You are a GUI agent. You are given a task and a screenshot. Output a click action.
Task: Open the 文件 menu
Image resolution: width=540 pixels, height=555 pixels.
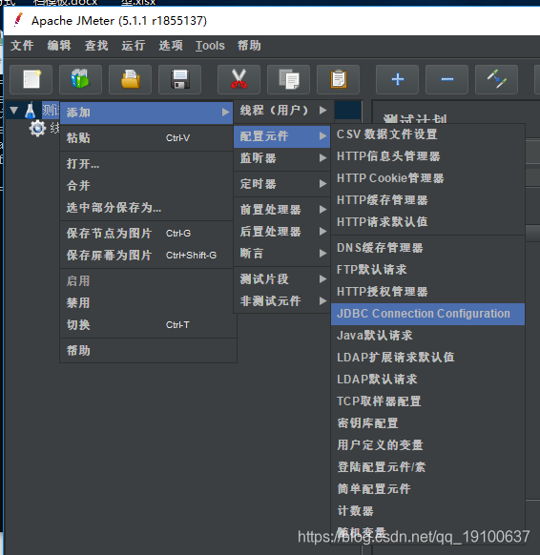tap(22, 46)
